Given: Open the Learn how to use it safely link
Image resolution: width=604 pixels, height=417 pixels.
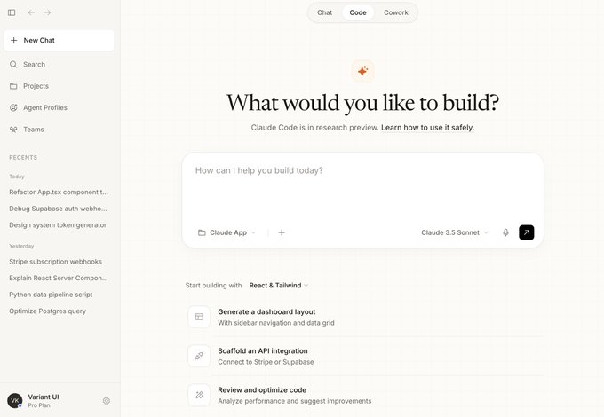Looking at the screenshot, I should point(427,128).
